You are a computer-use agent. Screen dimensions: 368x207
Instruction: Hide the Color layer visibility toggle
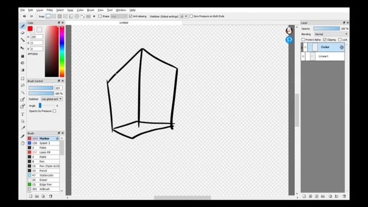coord(305,47)
